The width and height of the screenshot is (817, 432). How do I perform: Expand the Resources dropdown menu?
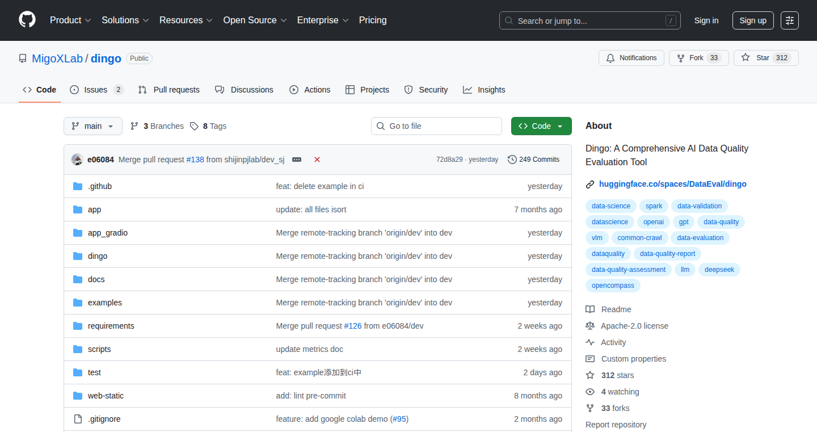(186, 20)
